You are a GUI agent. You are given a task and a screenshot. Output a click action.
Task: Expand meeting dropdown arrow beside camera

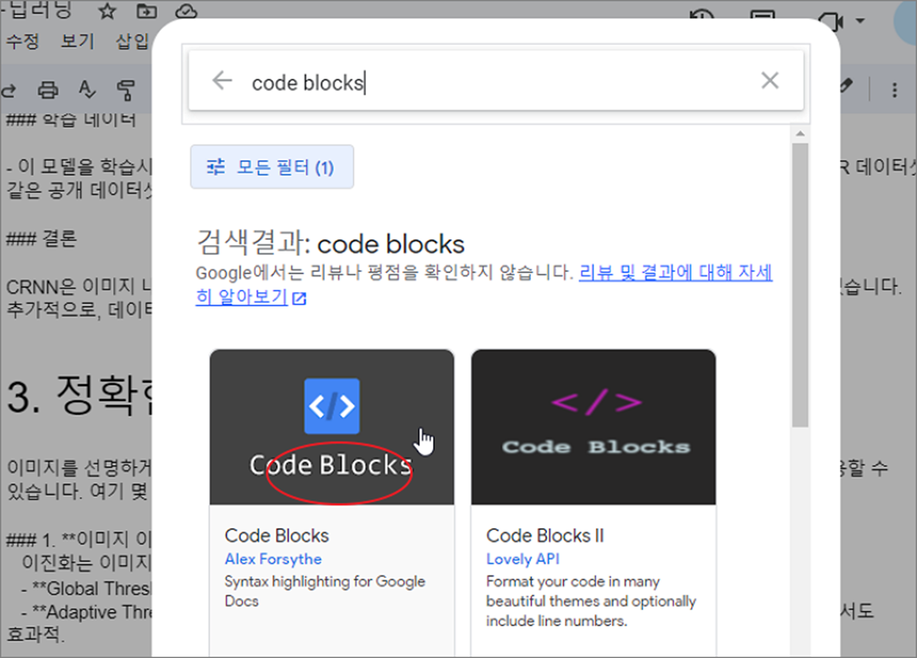point(860,21)
